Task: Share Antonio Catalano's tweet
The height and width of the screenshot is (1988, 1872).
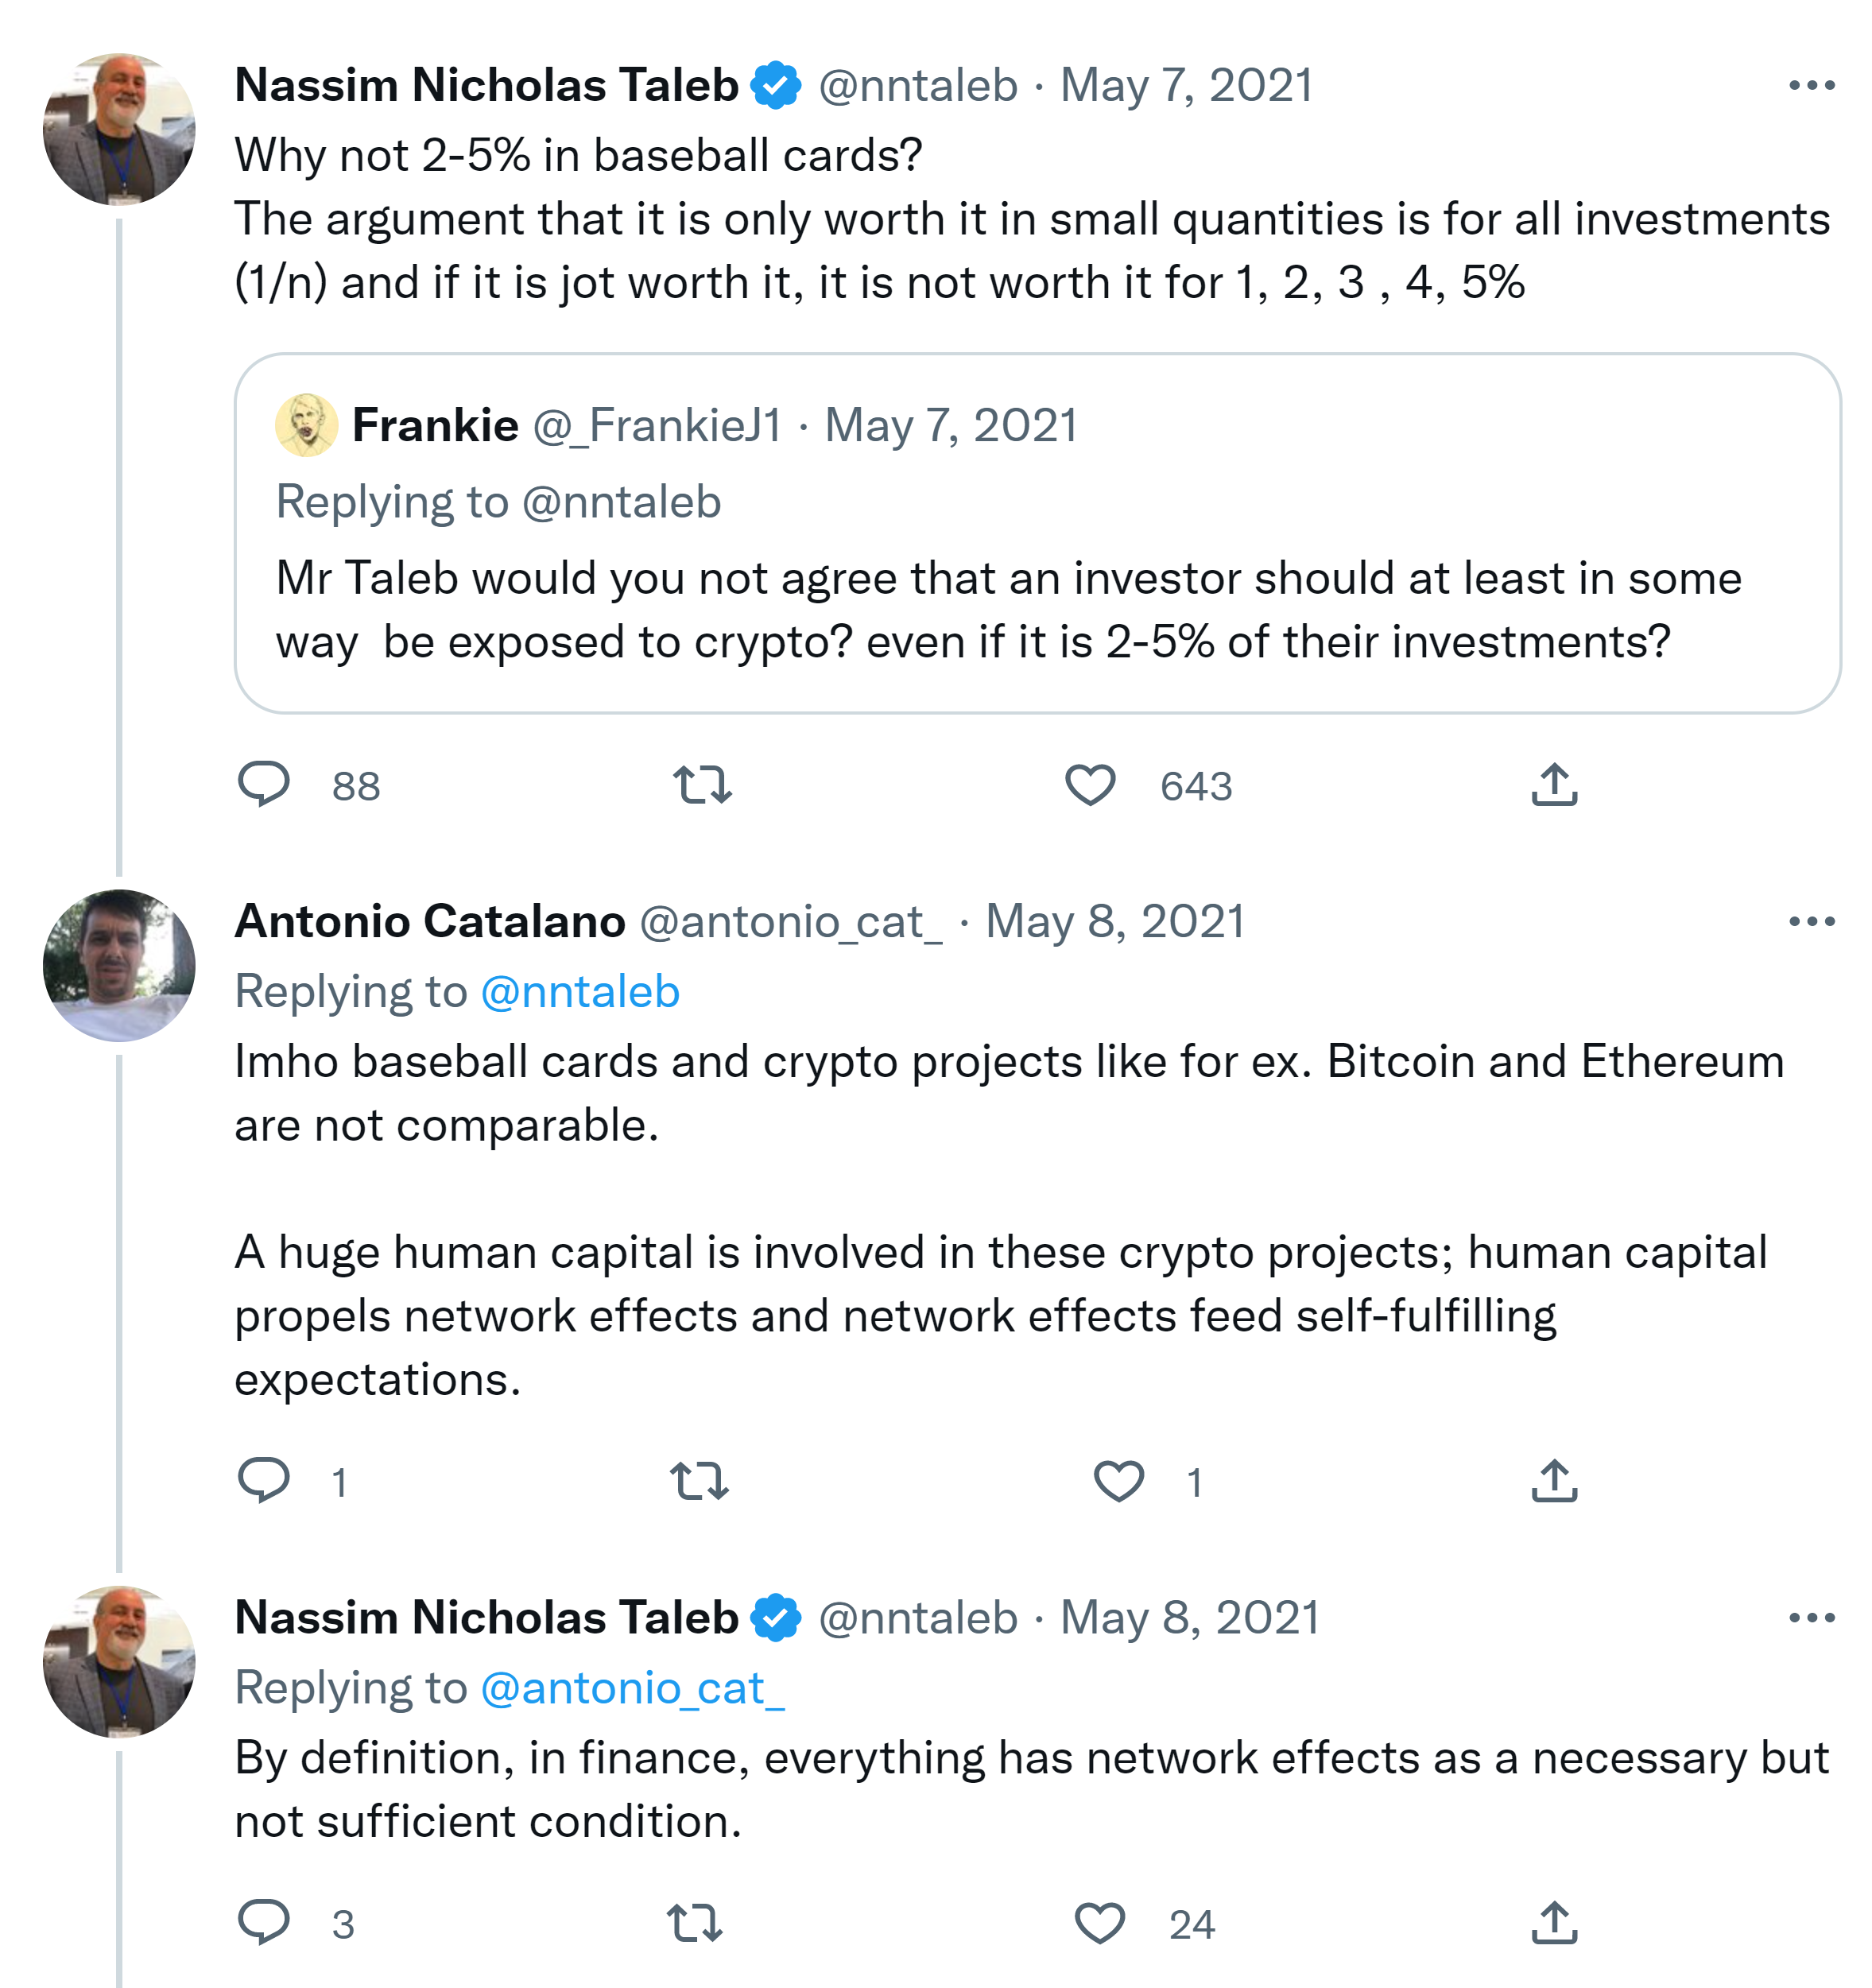Action: tap(1554, 1480)
